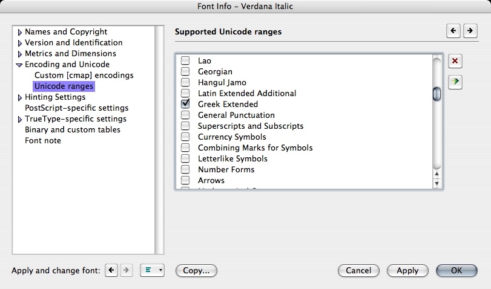491x289 pixels.
Task: Collapse Encoding and Unicode section
Action: 19,65
